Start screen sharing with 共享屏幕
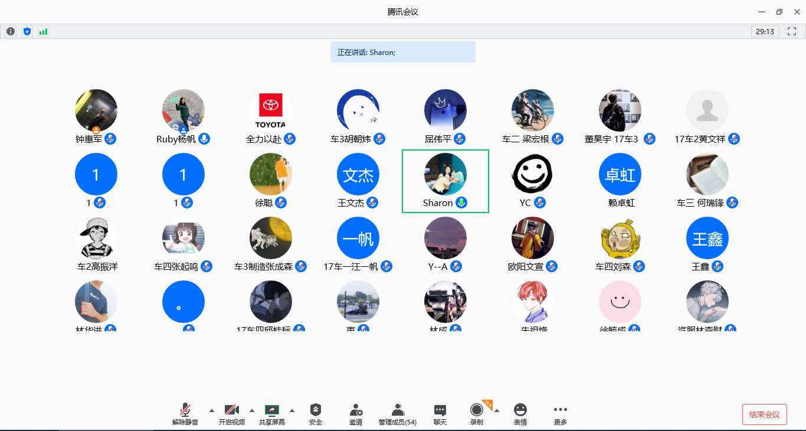Image resolution: width=806 pixels, height=431 pixels. click(x=272, y=414)
